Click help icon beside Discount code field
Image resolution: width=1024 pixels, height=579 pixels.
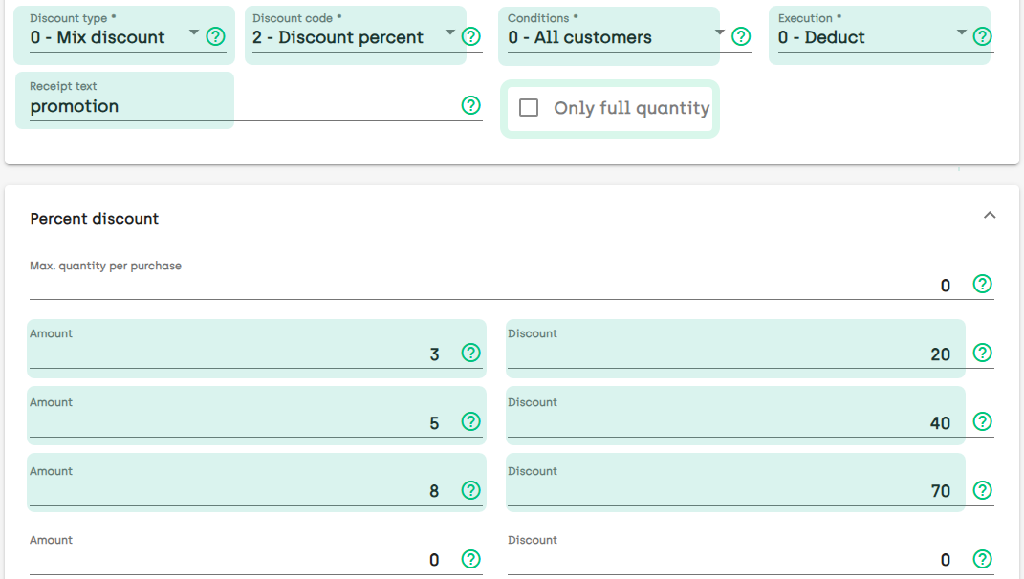coord(471,37)
